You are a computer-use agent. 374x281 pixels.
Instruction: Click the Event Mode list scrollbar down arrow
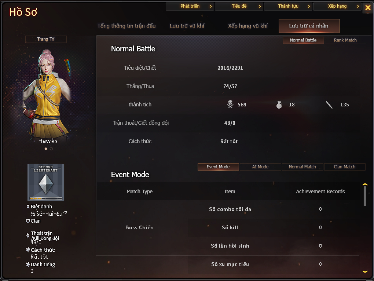coord(365,271)
